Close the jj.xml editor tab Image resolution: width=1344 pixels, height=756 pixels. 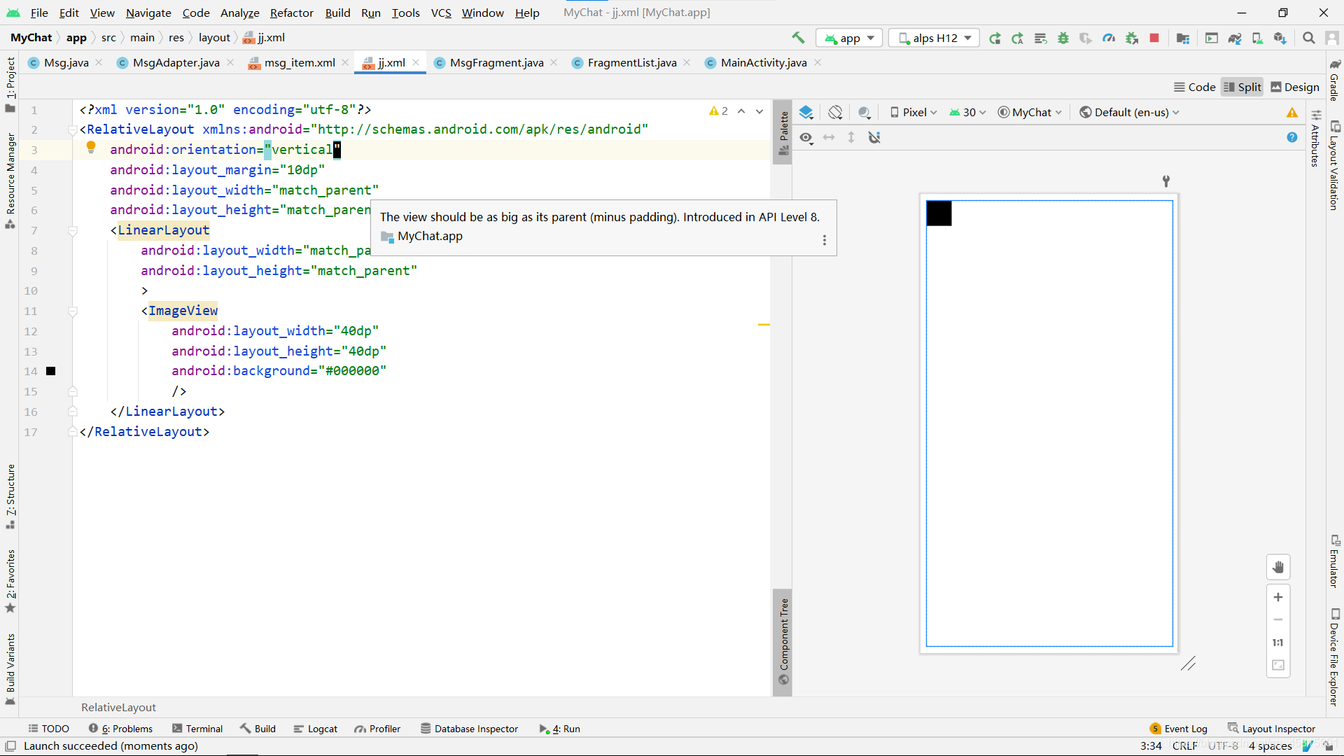[x=416, y=62]
